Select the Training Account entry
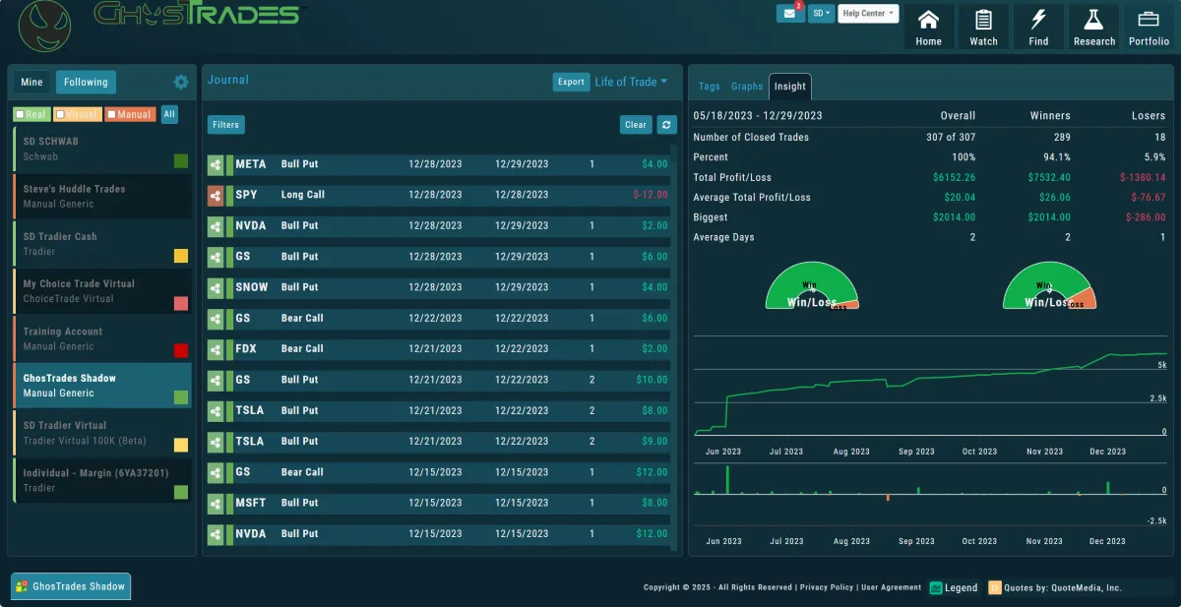The image size is (1181, 607). tap(102, 338)
